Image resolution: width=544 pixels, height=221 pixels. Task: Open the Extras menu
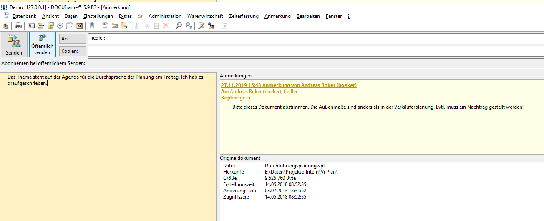tap(125, 16)
